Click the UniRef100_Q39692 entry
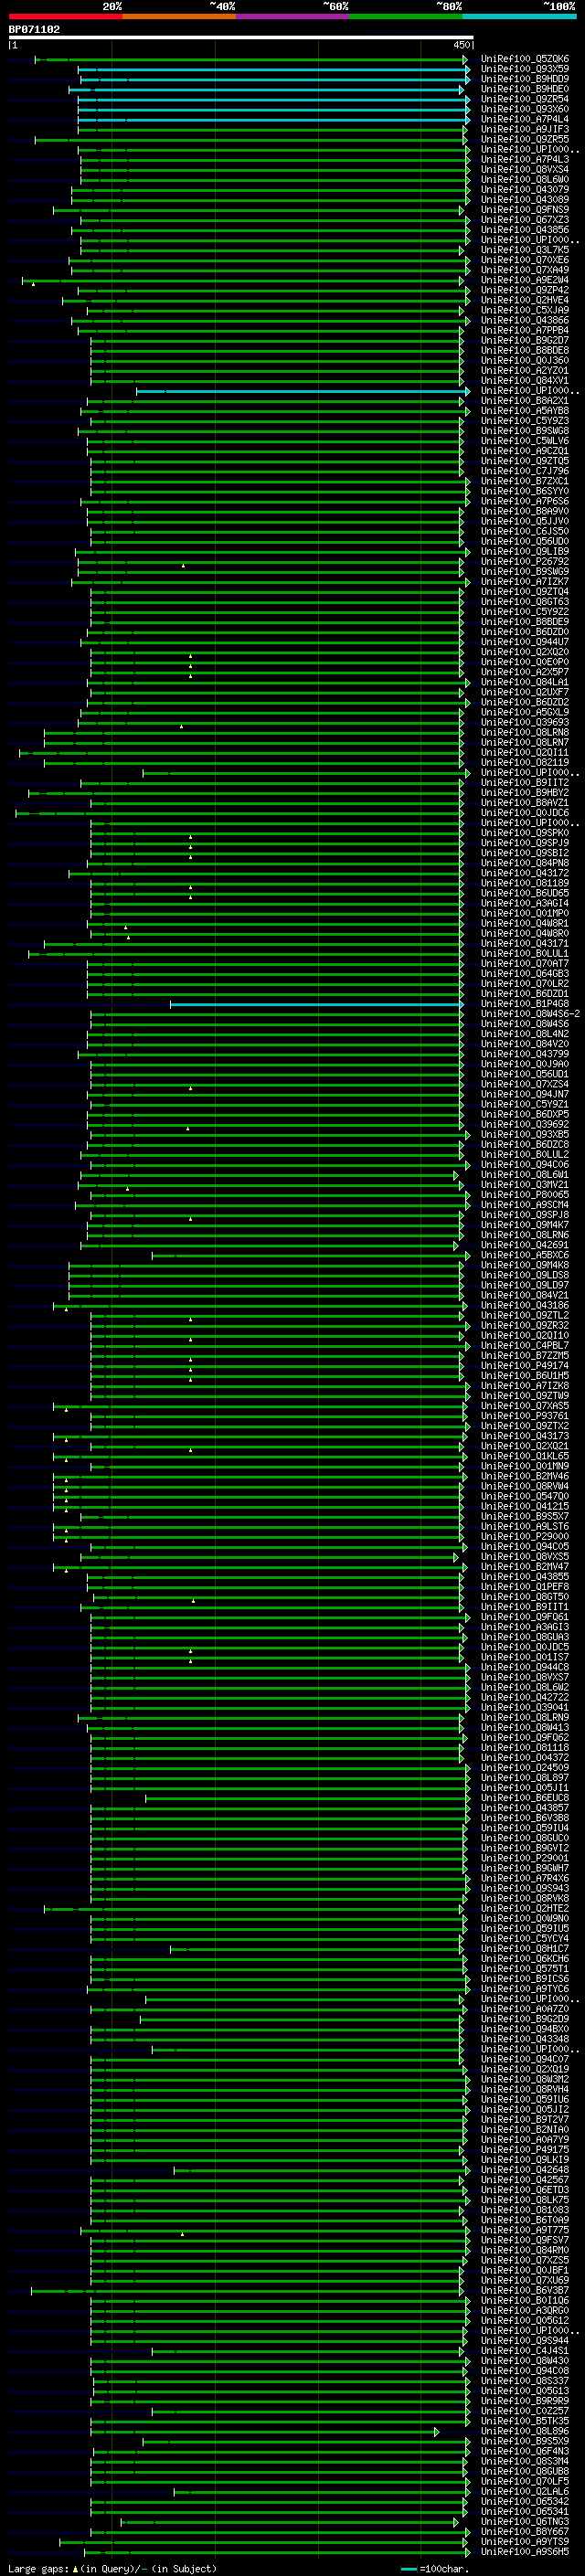 click(x=524, y=1124)
